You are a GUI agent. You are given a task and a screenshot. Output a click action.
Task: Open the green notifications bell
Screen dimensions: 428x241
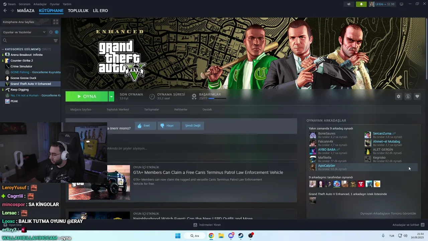(361, 4)
